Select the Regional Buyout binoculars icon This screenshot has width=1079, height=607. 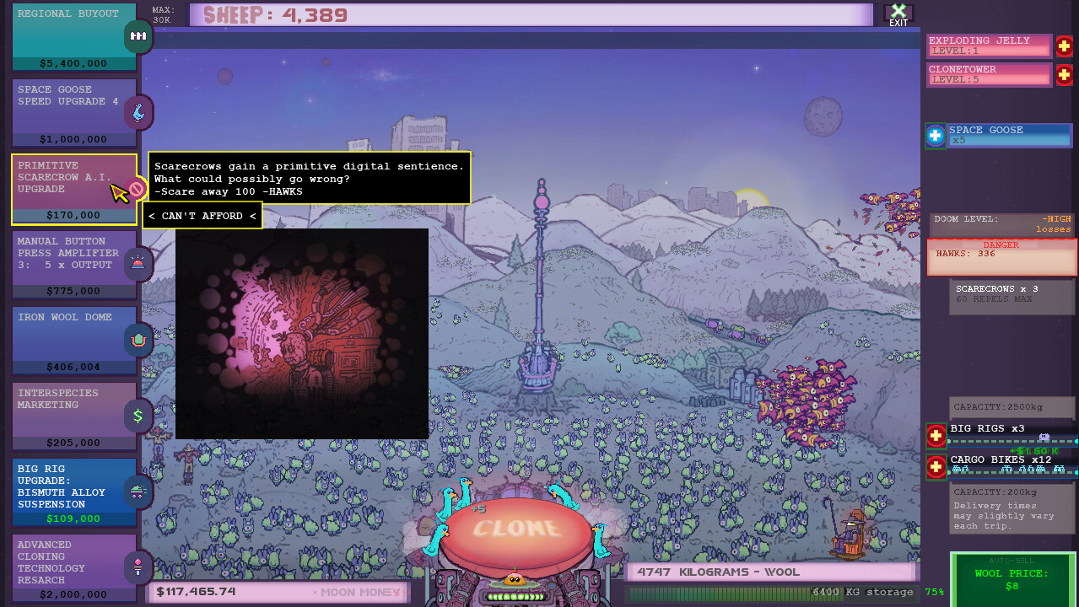(x=138, y=36)
